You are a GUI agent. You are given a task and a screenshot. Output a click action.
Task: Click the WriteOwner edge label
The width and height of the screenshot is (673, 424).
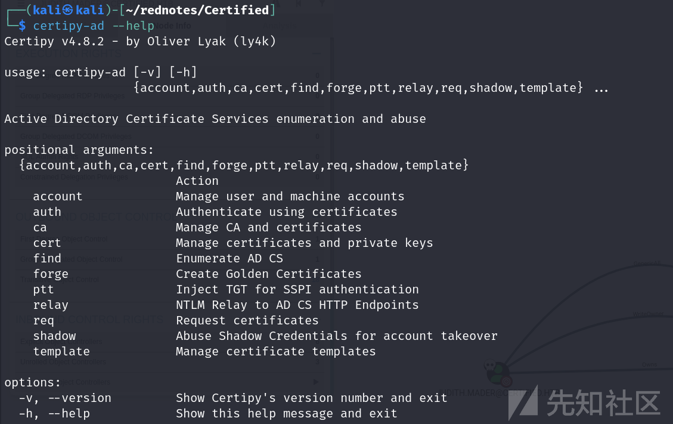[648, 314]
